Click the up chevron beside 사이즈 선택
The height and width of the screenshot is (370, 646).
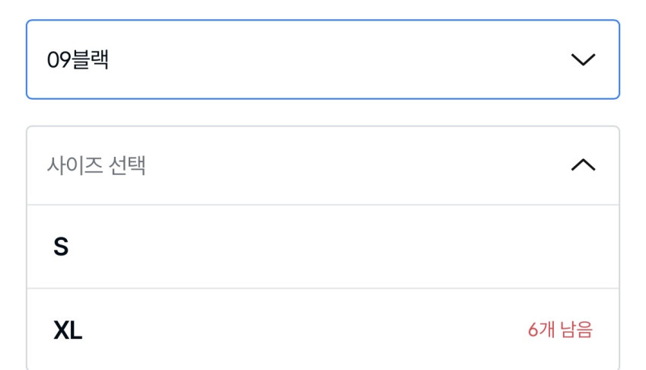pyautogui.click(x=583, y=165)
